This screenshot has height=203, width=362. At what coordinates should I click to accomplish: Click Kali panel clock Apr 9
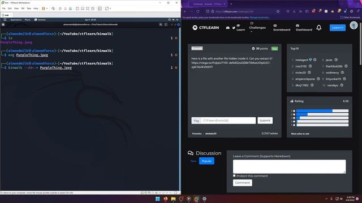pyautogui.click(x=90, y=20)
